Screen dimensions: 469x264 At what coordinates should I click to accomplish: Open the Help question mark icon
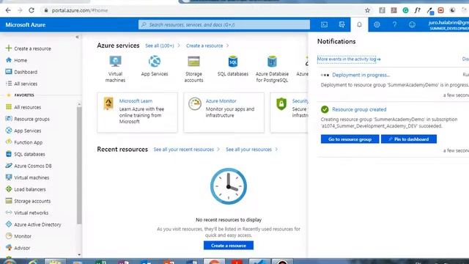pyautogui.click(x=394, y=24)
